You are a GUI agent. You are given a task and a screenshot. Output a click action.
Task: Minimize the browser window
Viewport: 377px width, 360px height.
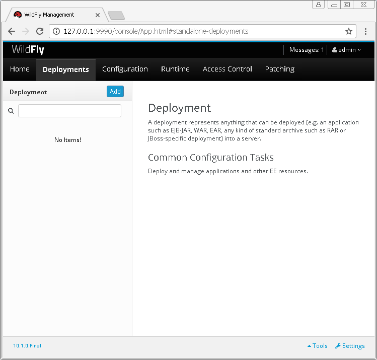coord(334,5)
